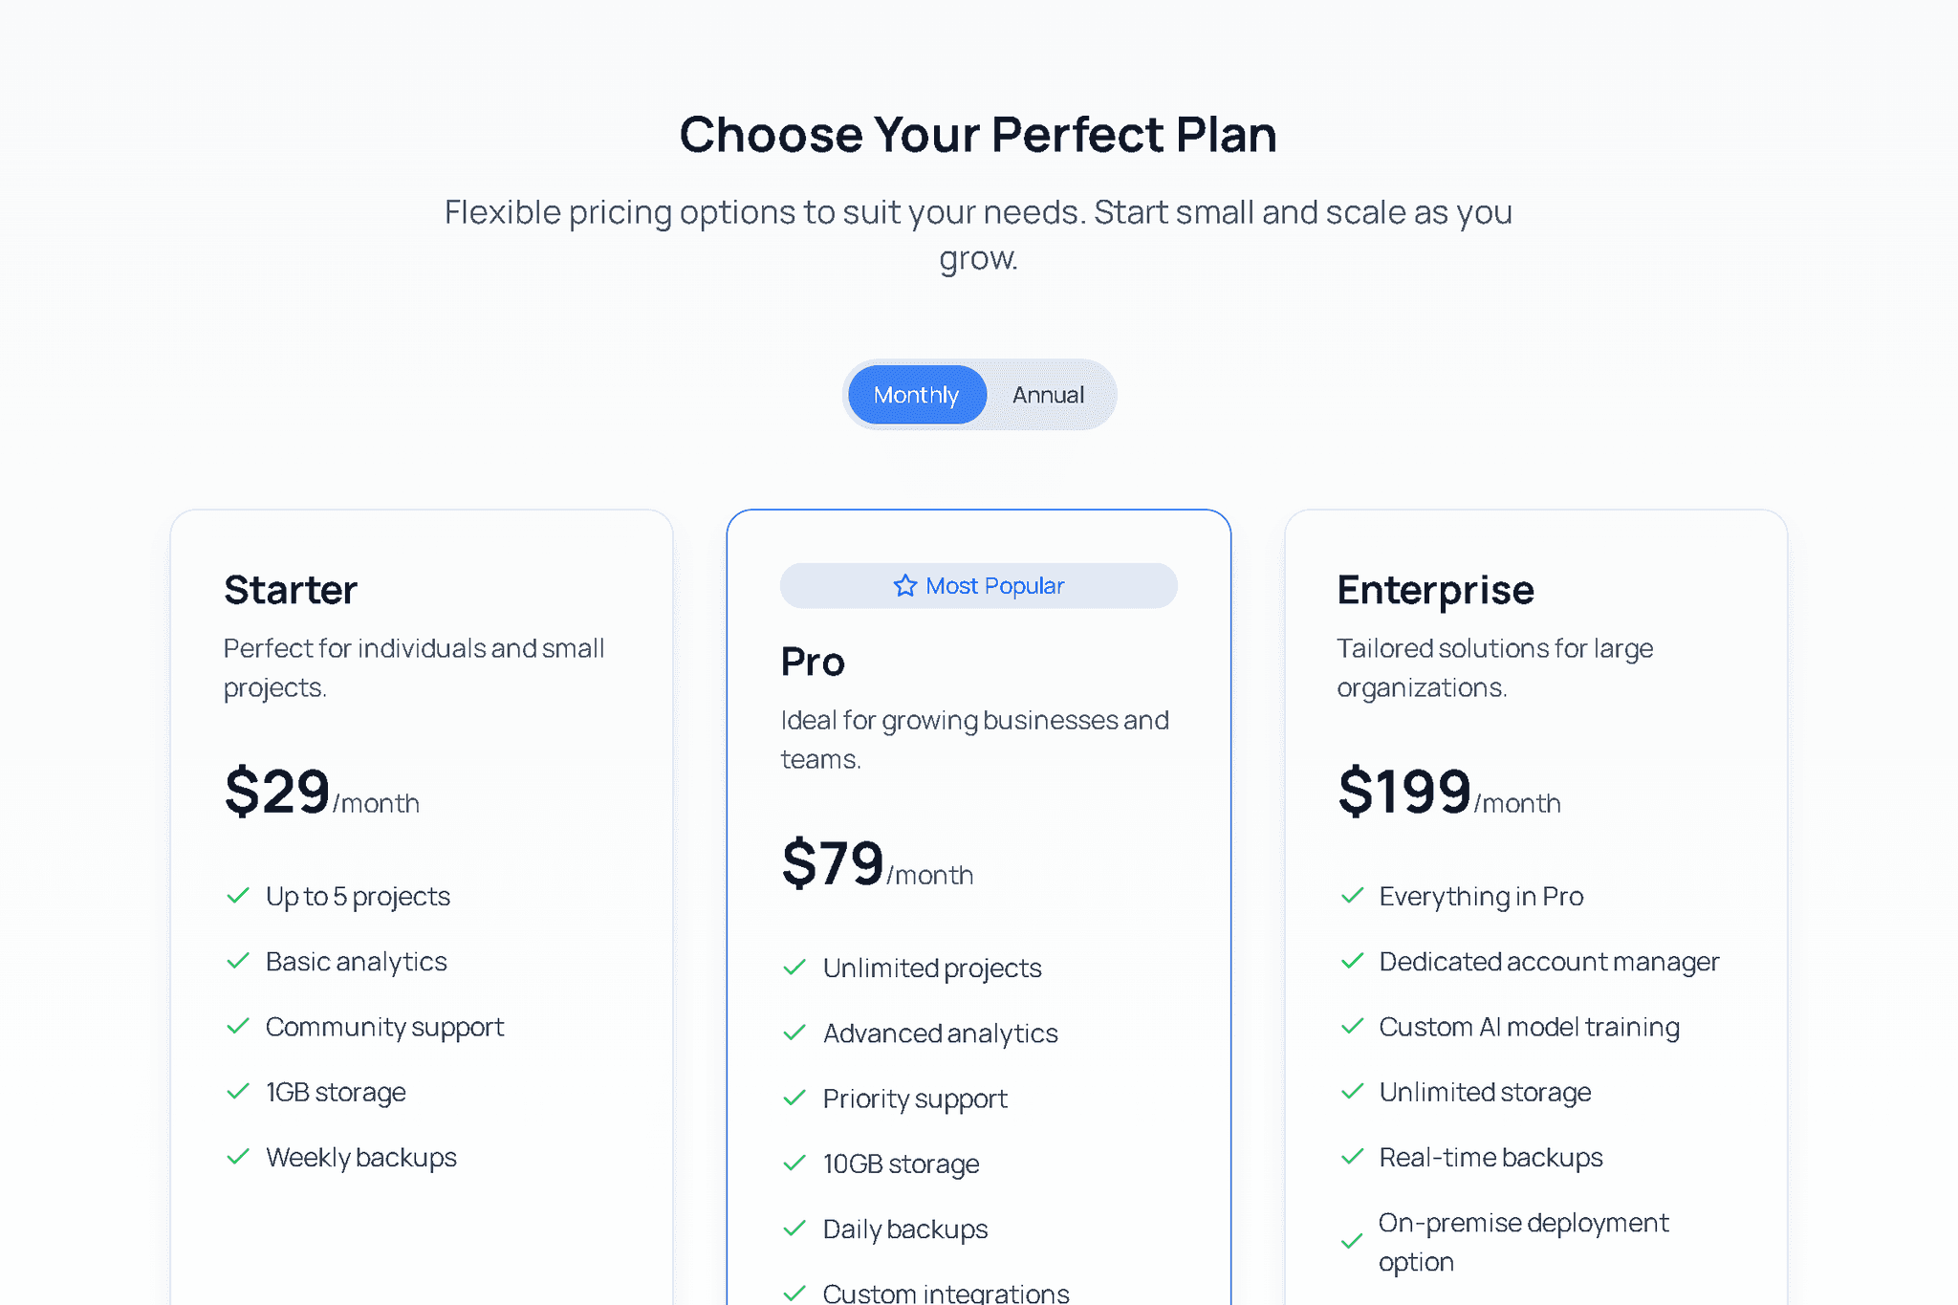1958x1305 pixels.
Task: Click checkmark icon beside Everything in Pro
Action: point(1352,896)
